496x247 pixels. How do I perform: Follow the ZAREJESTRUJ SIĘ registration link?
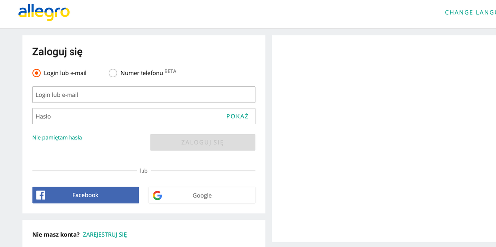pyautogui.click(x=105, y=235)
